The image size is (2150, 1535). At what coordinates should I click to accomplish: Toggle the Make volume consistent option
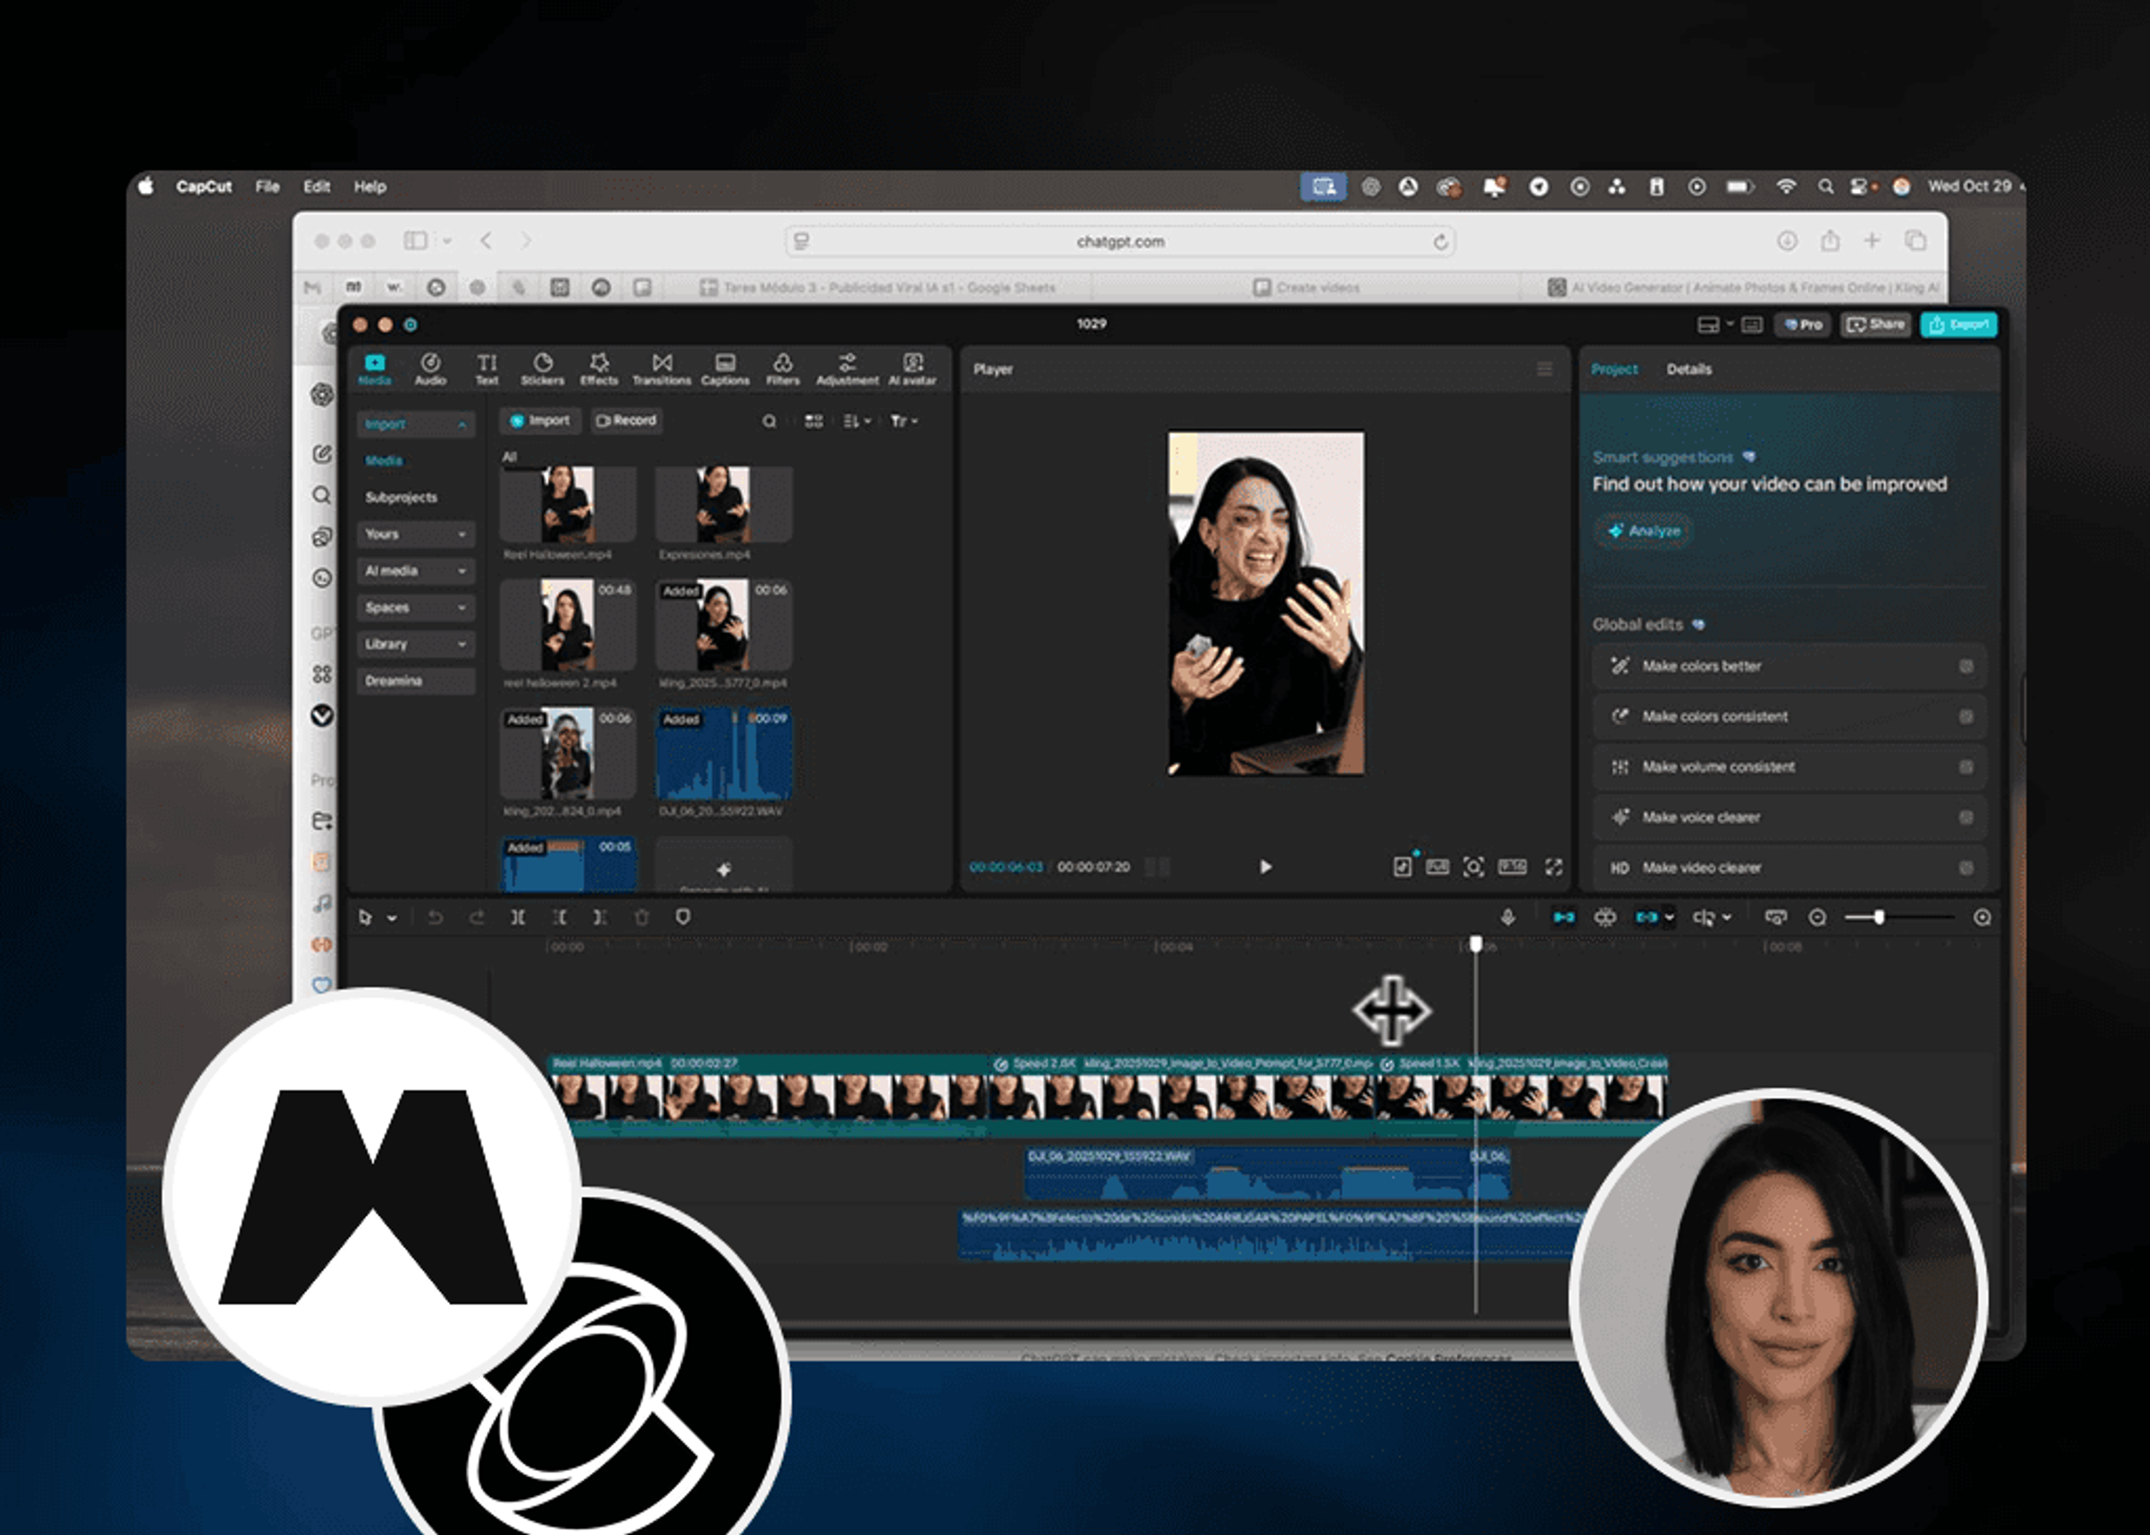[1967, 767]
